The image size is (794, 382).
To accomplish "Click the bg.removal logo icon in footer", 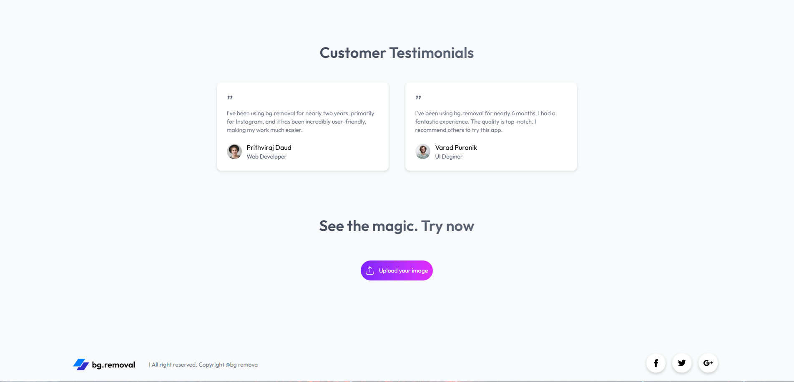I will pos(81,365).
